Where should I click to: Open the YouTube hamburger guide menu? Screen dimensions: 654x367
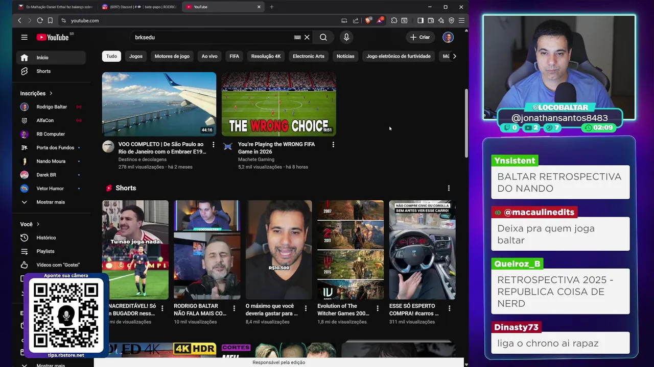[x=24, y=37]
